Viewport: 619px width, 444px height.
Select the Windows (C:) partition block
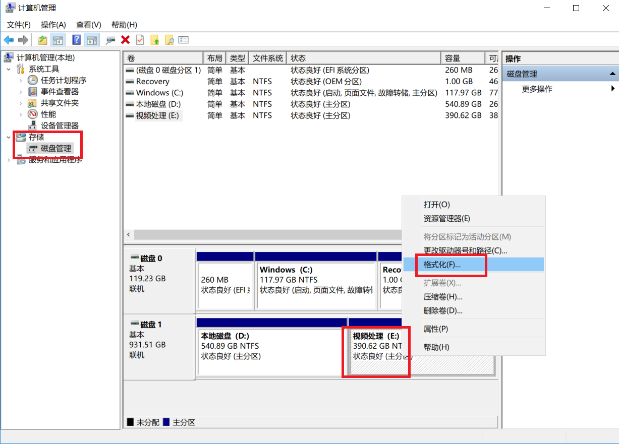pos(315,285)
